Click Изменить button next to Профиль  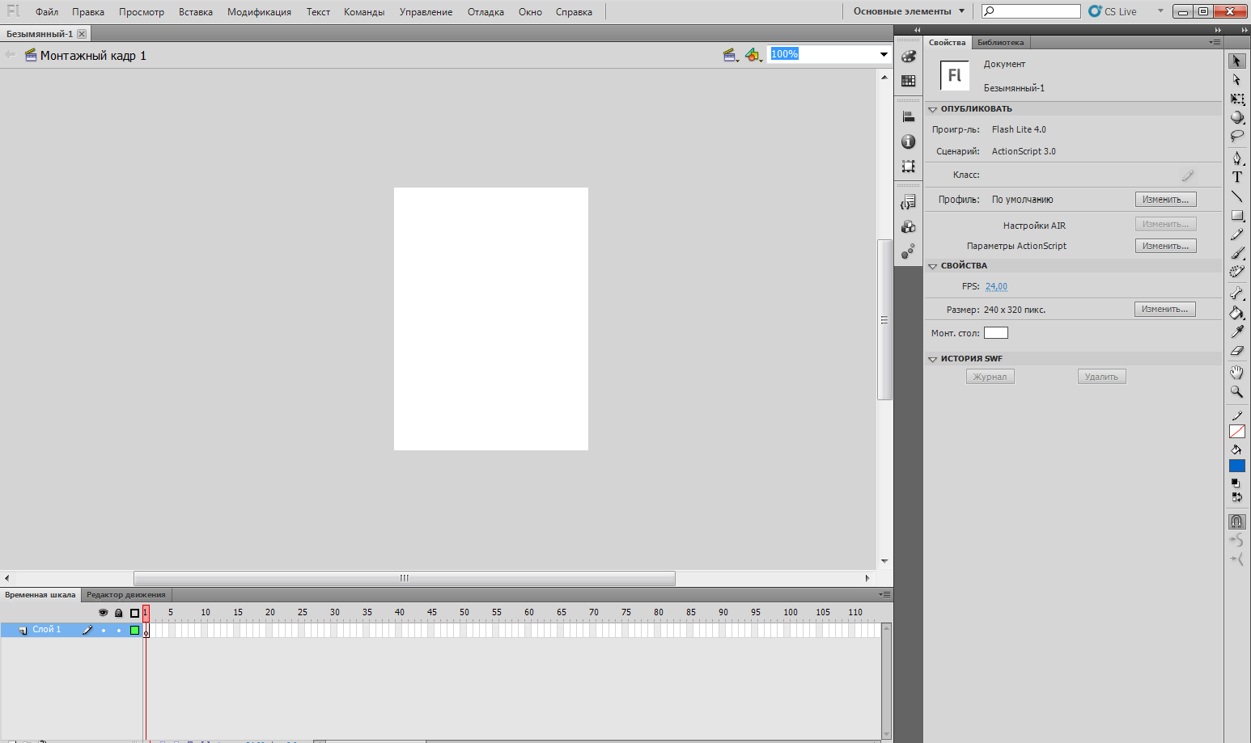[1165, 200]
